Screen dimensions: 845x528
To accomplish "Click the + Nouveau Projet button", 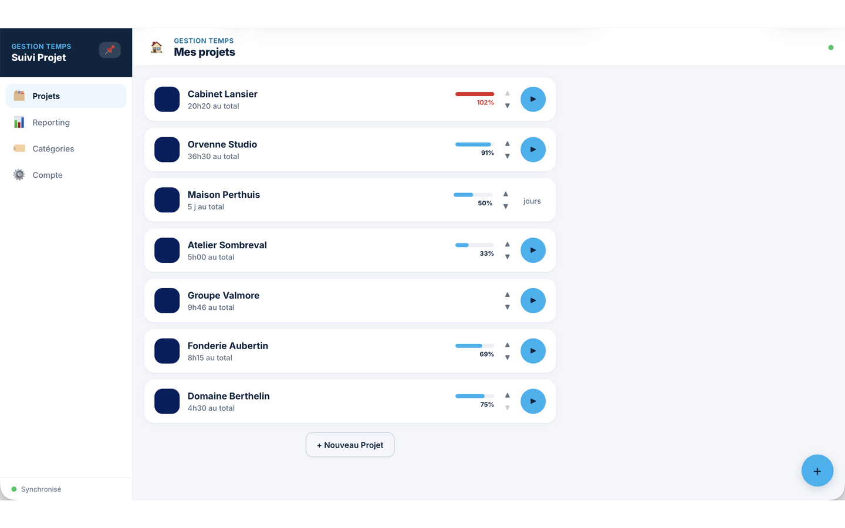I will pyautogui.click(x=350, y=445).
